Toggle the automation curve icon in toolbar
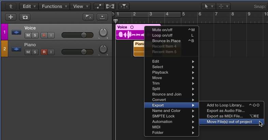Image resolution: width=268 pixels, height=140 pixels. pos(99,7)
